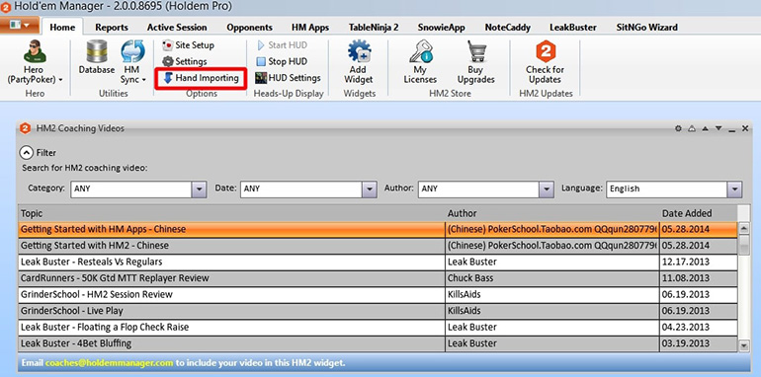Open the Category dropdown
761x377 pixels.
pyautogui.click(x=199, y=188)
